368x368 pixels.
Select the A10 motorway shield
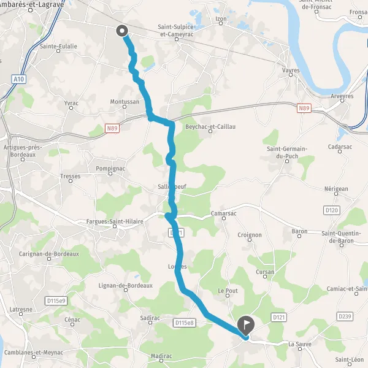pos(19,79)
